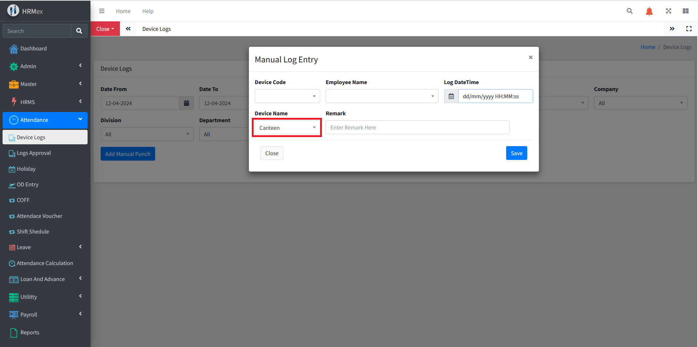Click the sidebar search button

(x=79, y=31)
